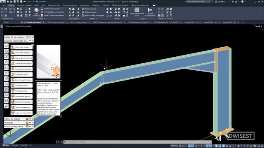Click the Print icon in quick access toolbar
This screenshot has height=148, width=264.
[21, 2]
